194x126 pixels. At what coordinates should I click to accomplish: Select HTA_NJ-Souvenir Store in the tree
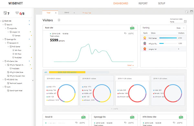[x=17, y=76]
